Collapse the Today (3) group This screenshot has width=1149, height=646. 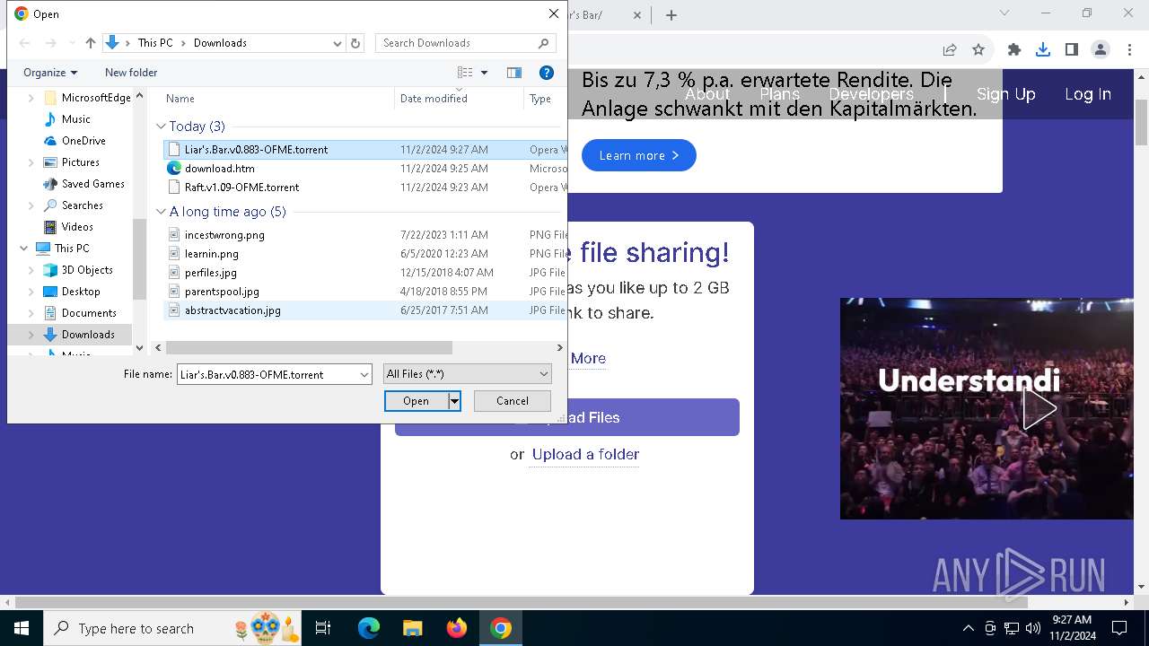[162, 127]
